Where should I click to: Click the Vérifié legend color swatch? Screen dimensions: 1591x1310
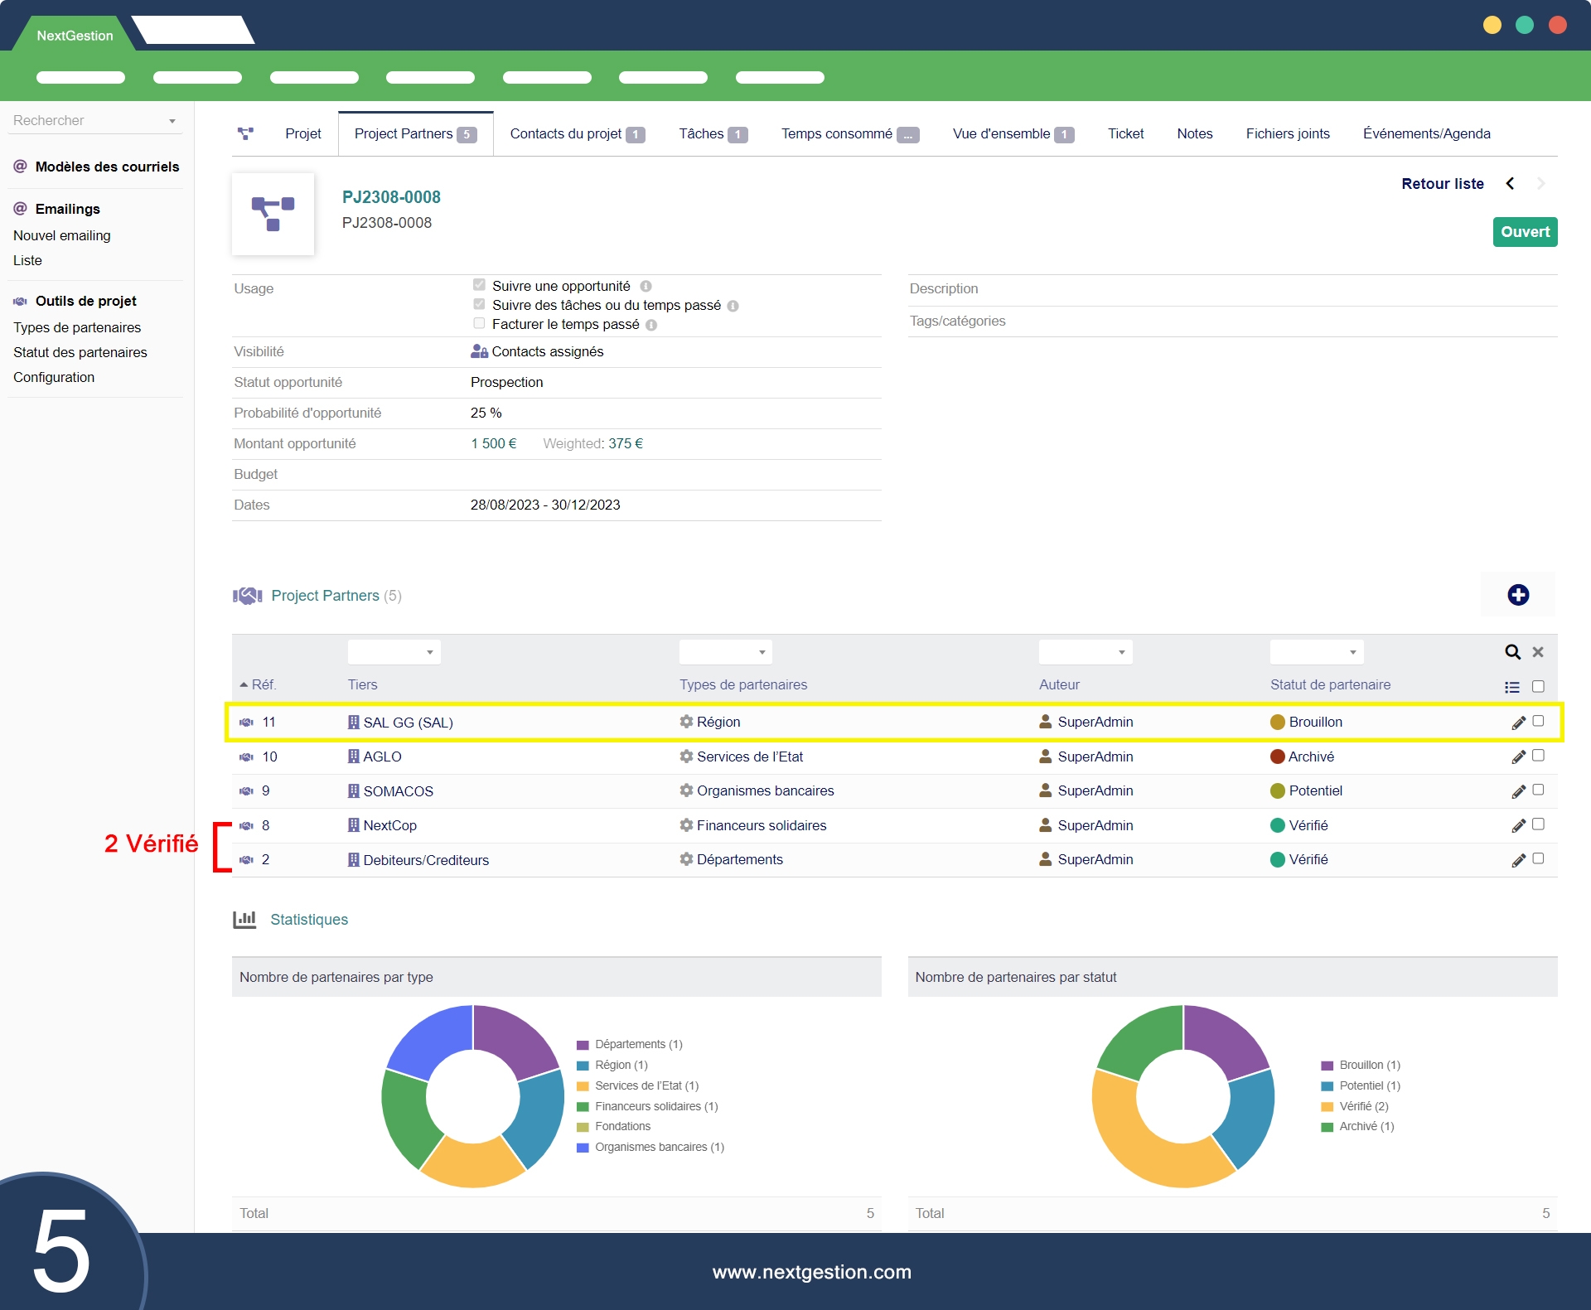pos(1327,1107)
